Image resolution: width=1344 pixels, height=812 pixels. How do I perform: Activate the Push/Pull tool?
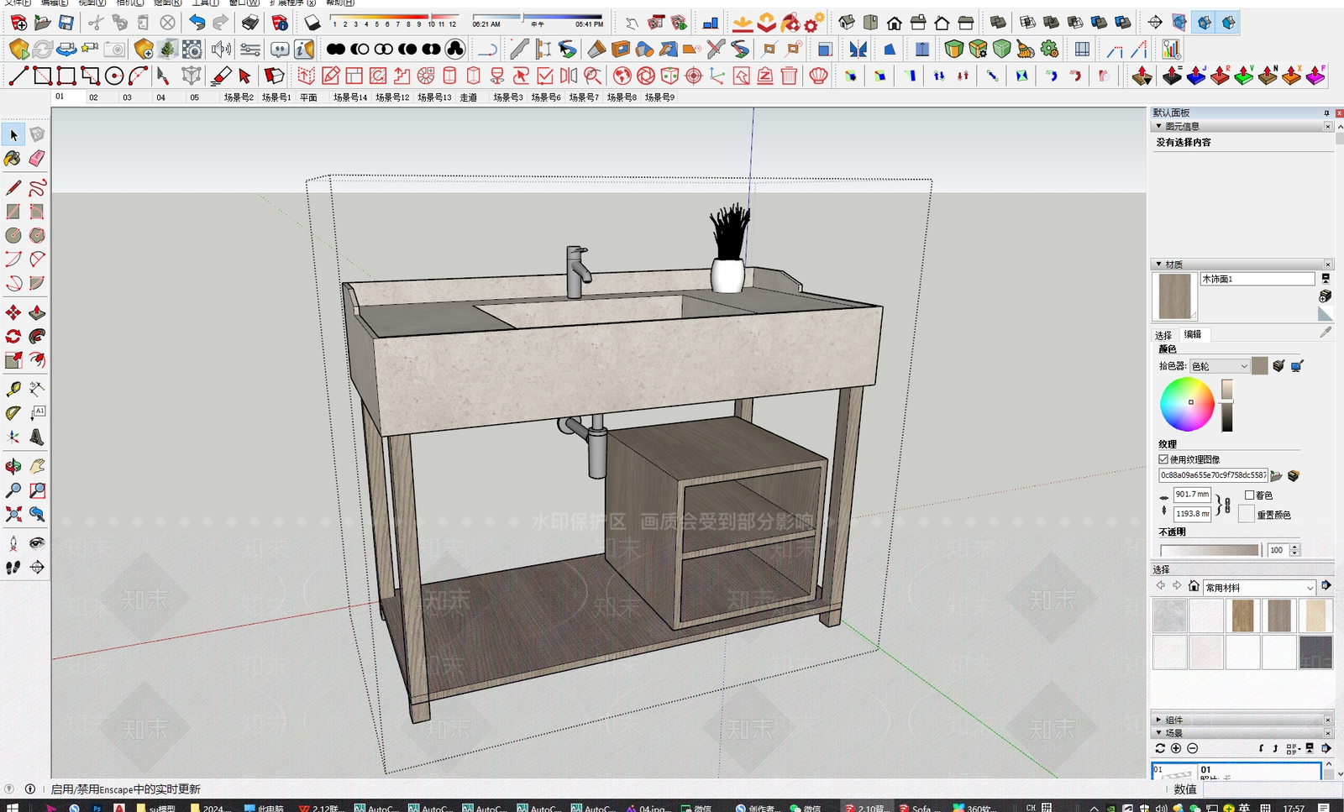(x=37, y=312)
